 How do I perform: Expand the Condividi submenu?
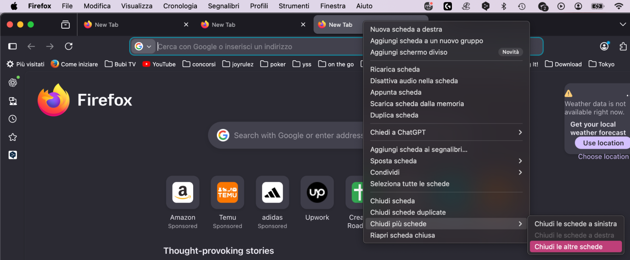[446, 172]
